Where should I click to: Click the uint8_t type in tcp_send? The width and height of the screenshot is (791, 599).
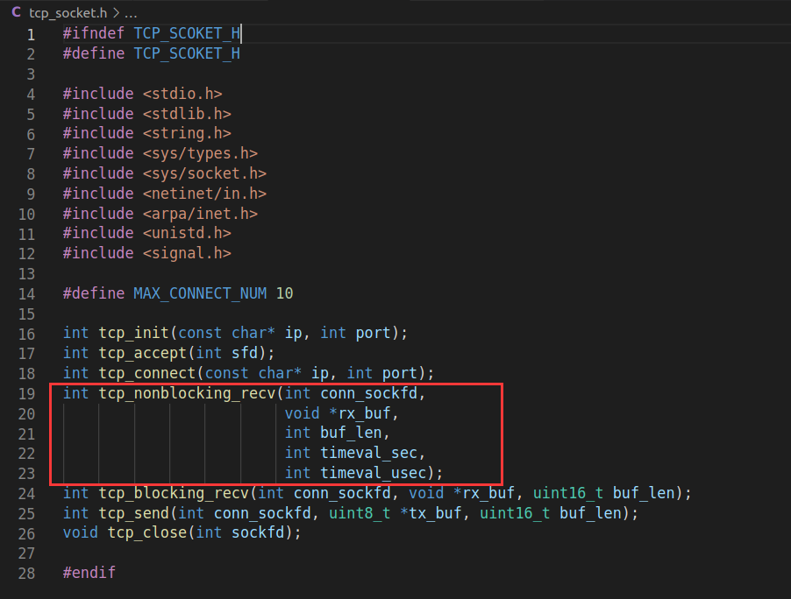tap(360, 513)
